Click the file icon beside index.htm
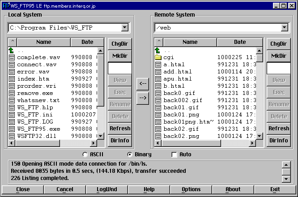 pyautogui.click(x=12, y=79)
